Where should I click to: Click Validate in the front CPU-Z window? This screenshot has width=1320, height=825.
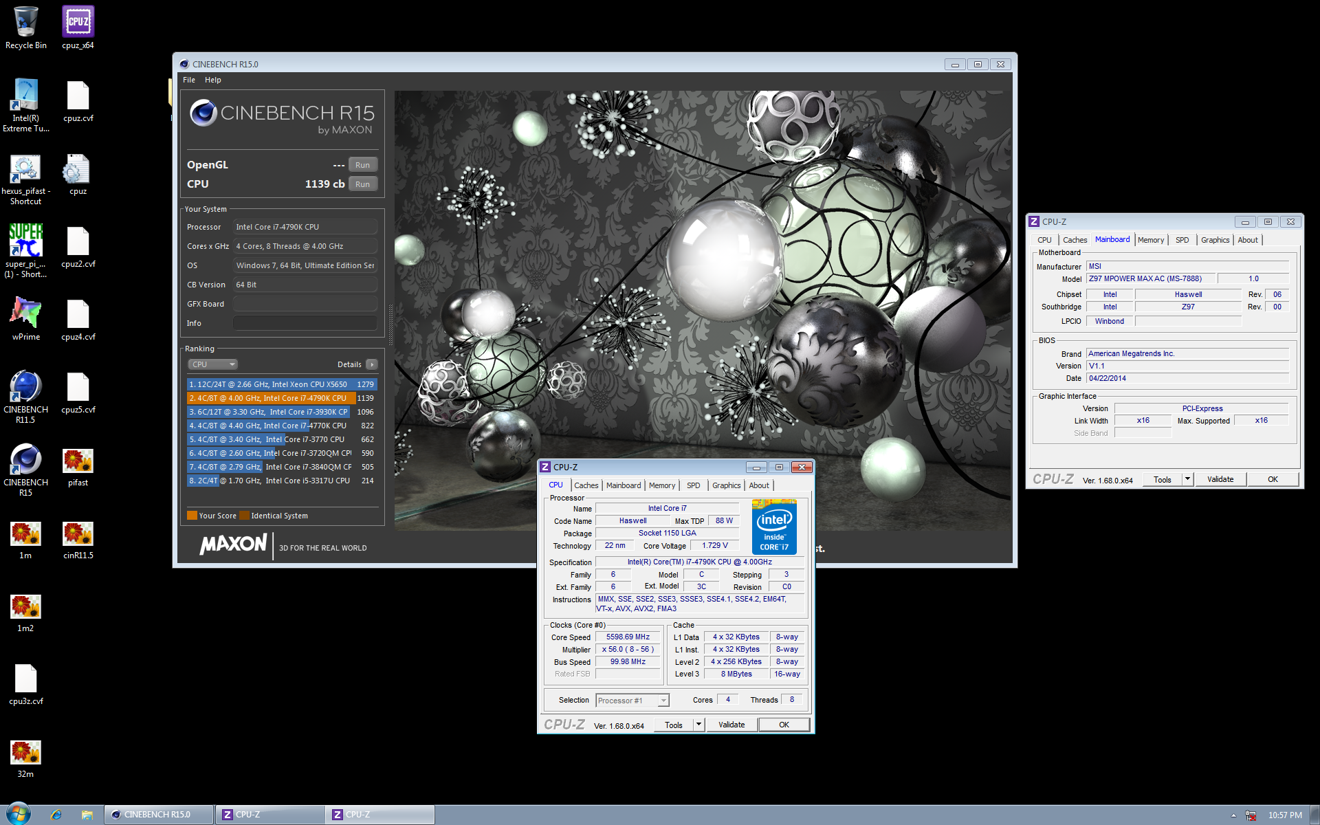click(x=731, y=725)
